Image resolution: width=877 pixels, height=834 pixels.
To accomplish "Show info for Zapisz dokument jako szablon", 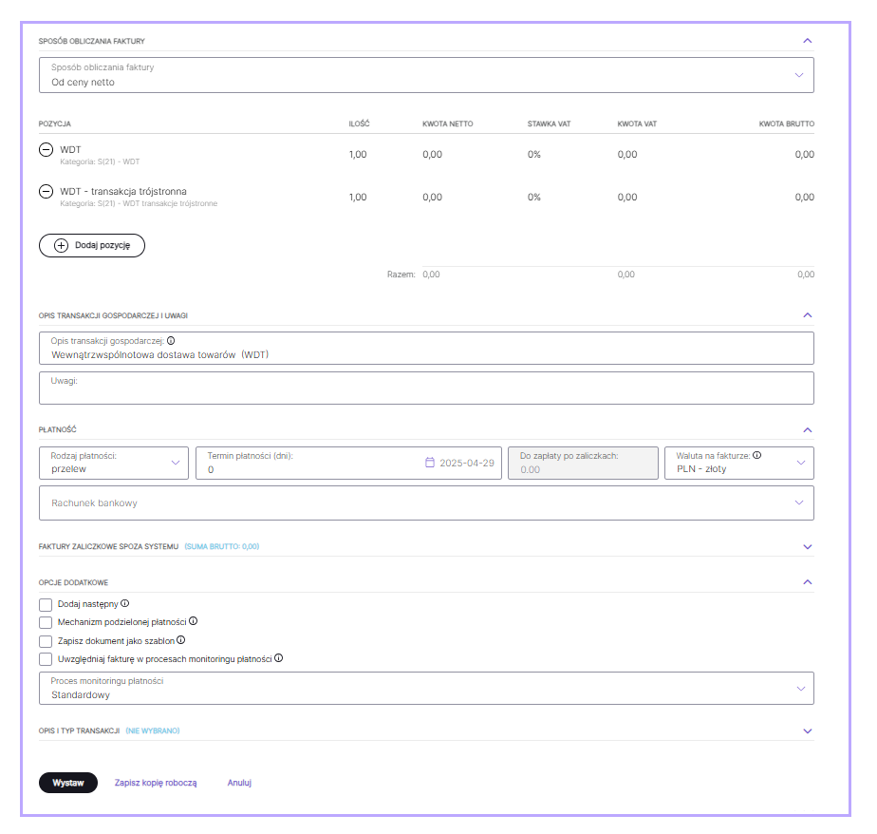I will (180, 640).
